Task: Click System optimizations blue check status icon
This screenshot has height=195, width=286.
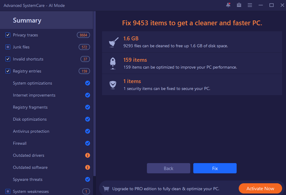Action: [x=88, y=83]
